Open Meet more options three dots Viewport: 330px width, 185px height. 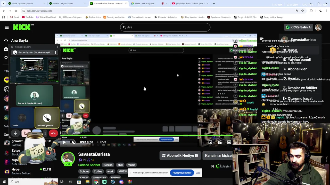45,133
